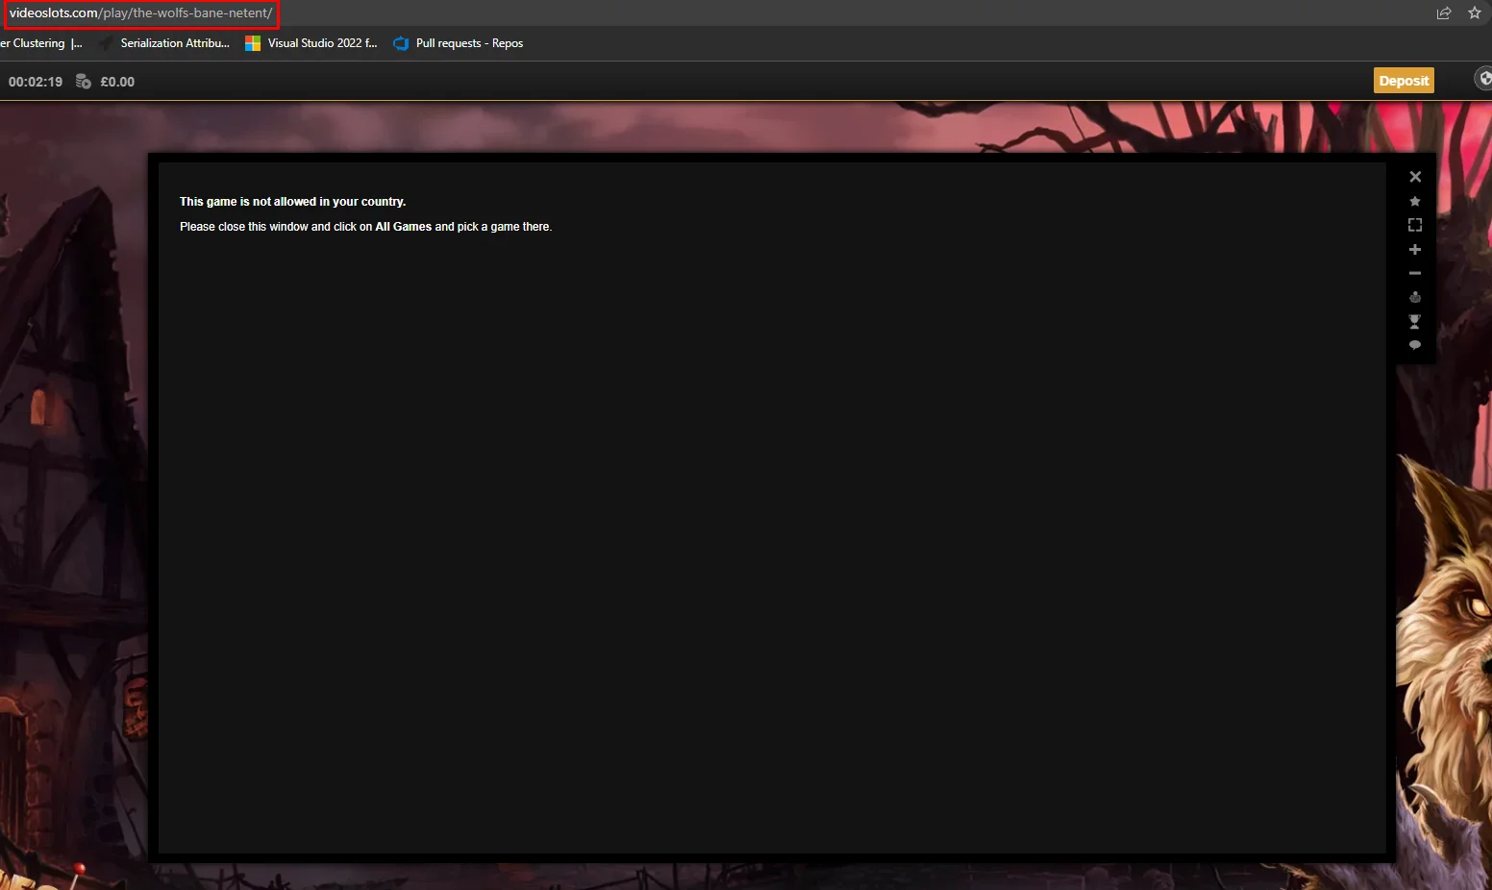Open the Clustering bookmark in bookmarks bar
Image resolution: width=1492 pixels, height=890 pixels.
click(41, 43)
